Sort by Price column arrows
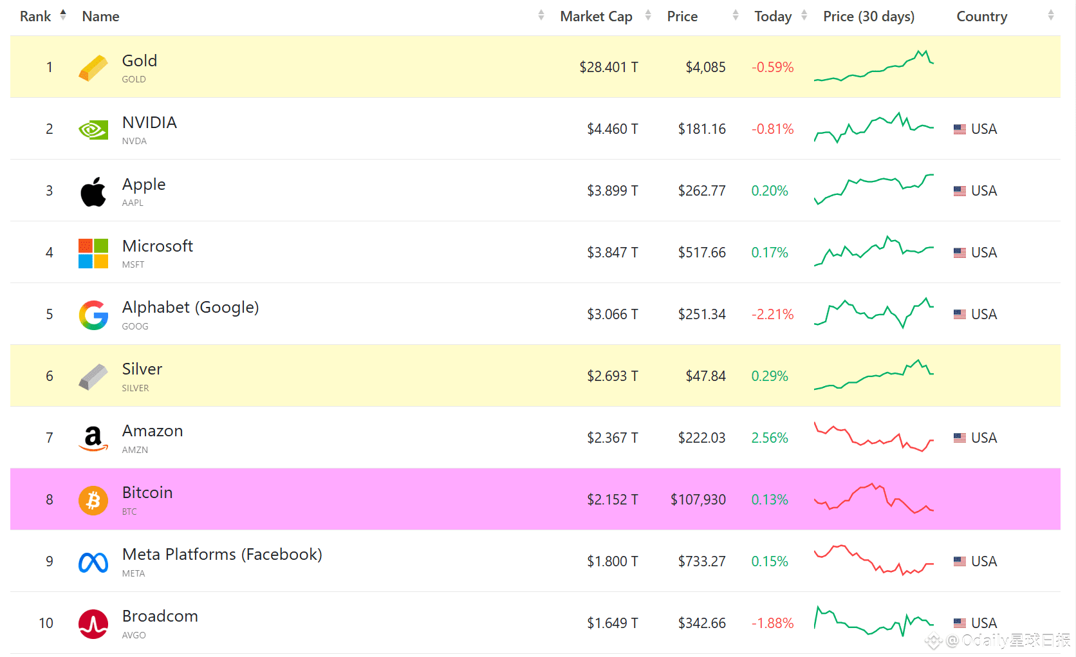 [x=736, y=15]
